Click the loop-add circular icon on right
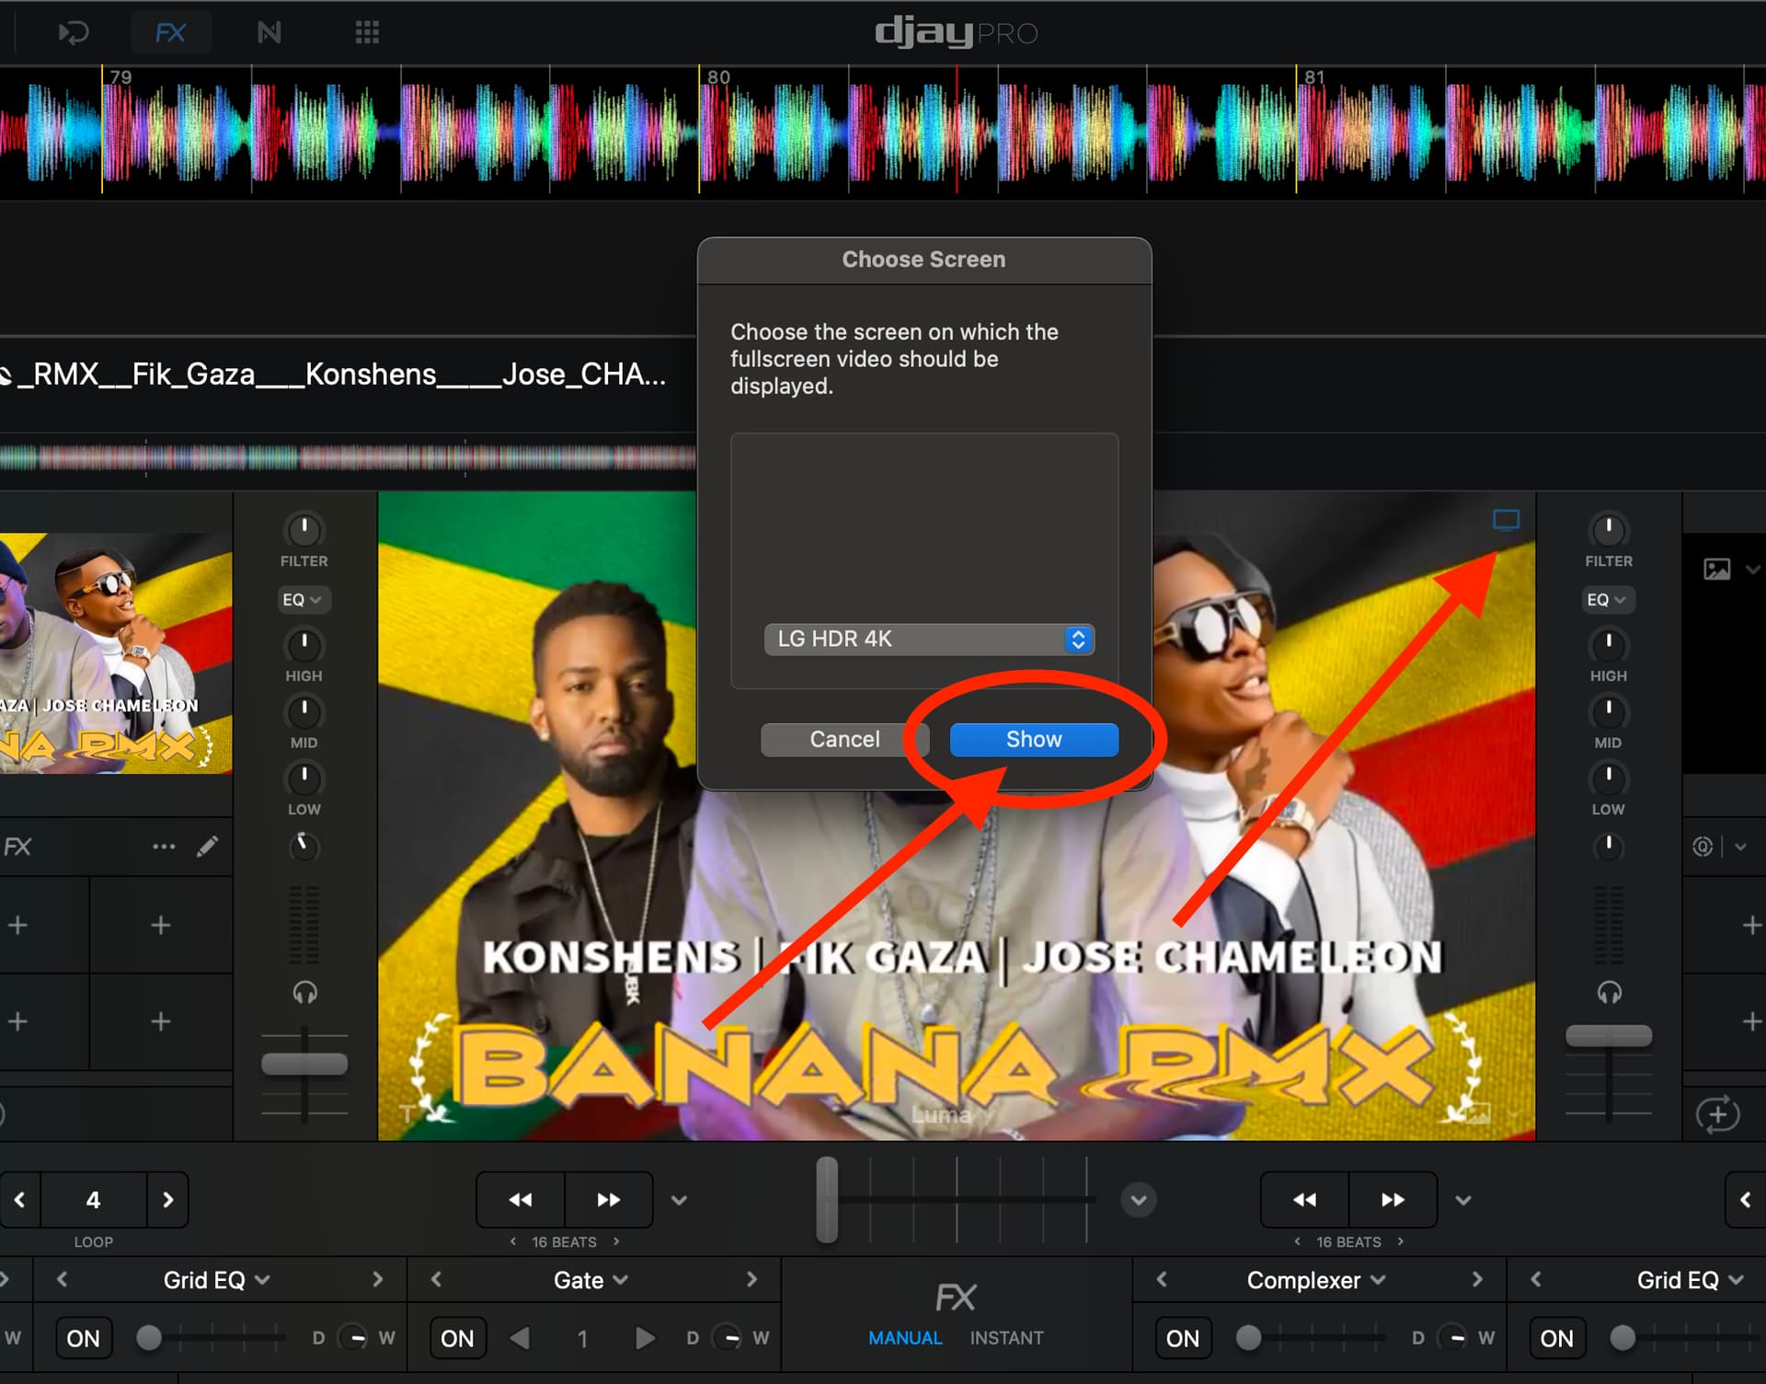The height and width of the screenshot is (1384, 1766). (1717, 1114)
